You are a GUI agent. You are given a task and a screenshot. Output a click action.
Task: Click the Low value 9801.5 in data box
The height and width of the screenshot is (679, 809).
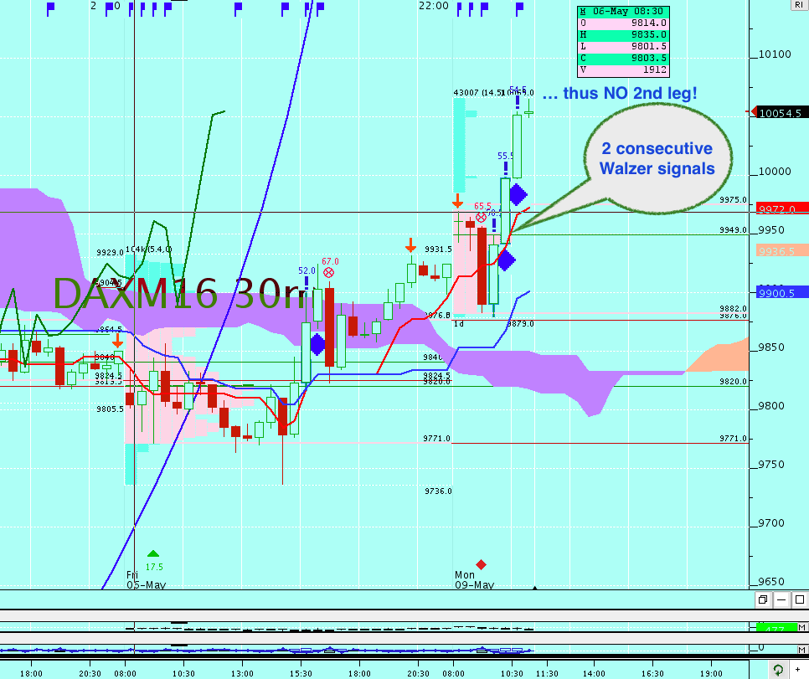point(648,46)
